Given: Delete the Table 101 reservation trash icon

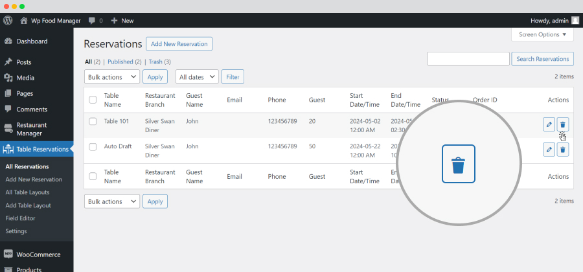Looking at the screenshot, I should tap(562, 124).
